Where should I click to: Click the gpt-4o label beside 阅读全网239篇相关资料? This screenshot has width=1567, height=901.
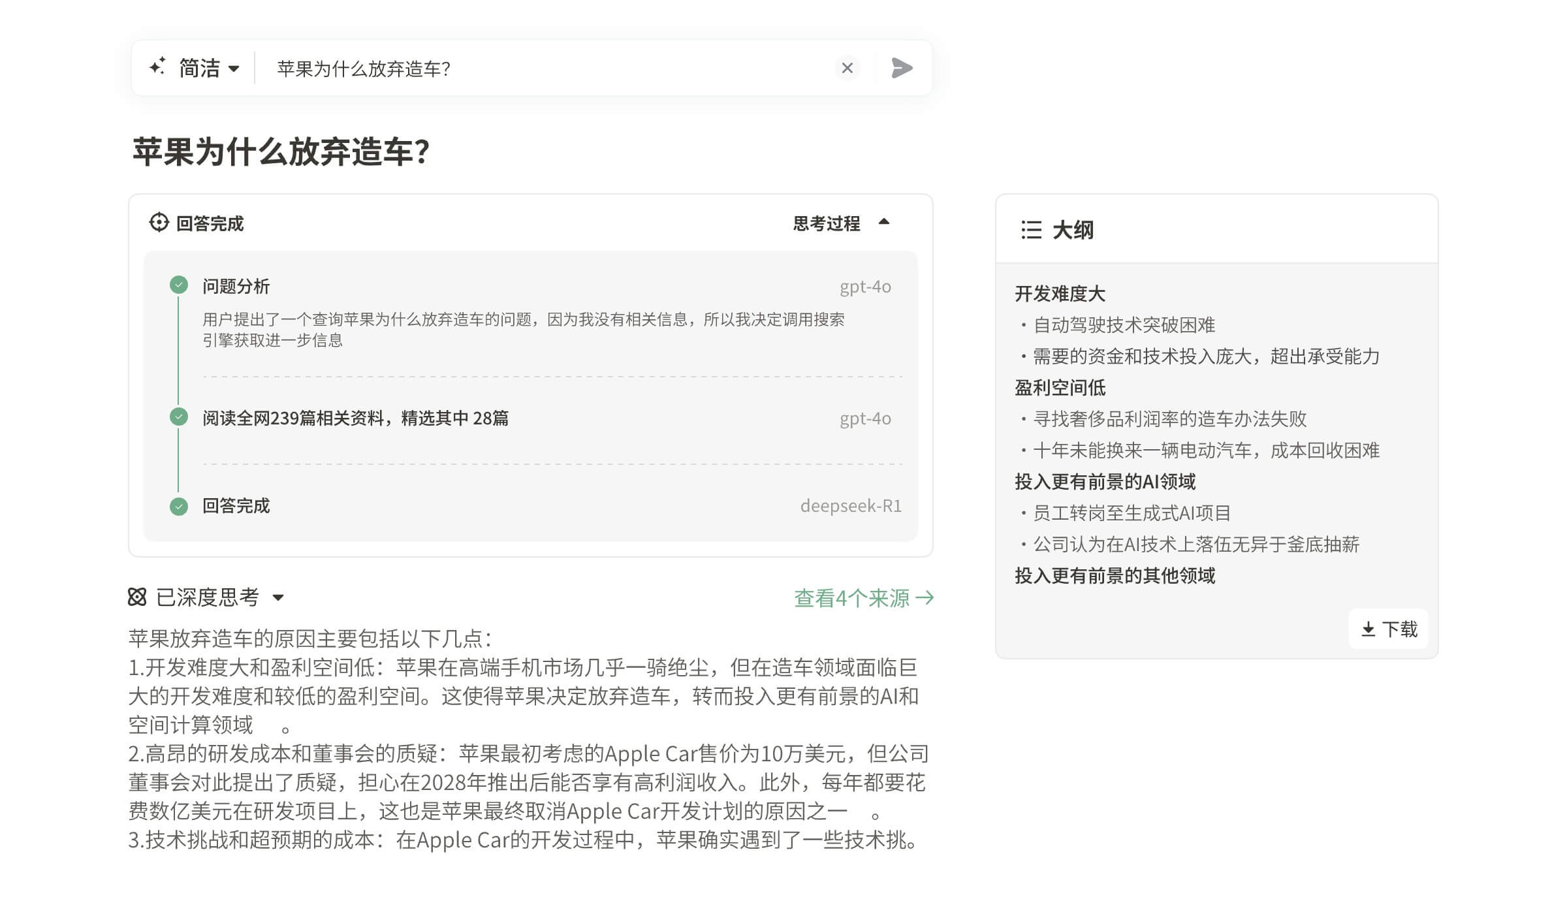[865, 419]
